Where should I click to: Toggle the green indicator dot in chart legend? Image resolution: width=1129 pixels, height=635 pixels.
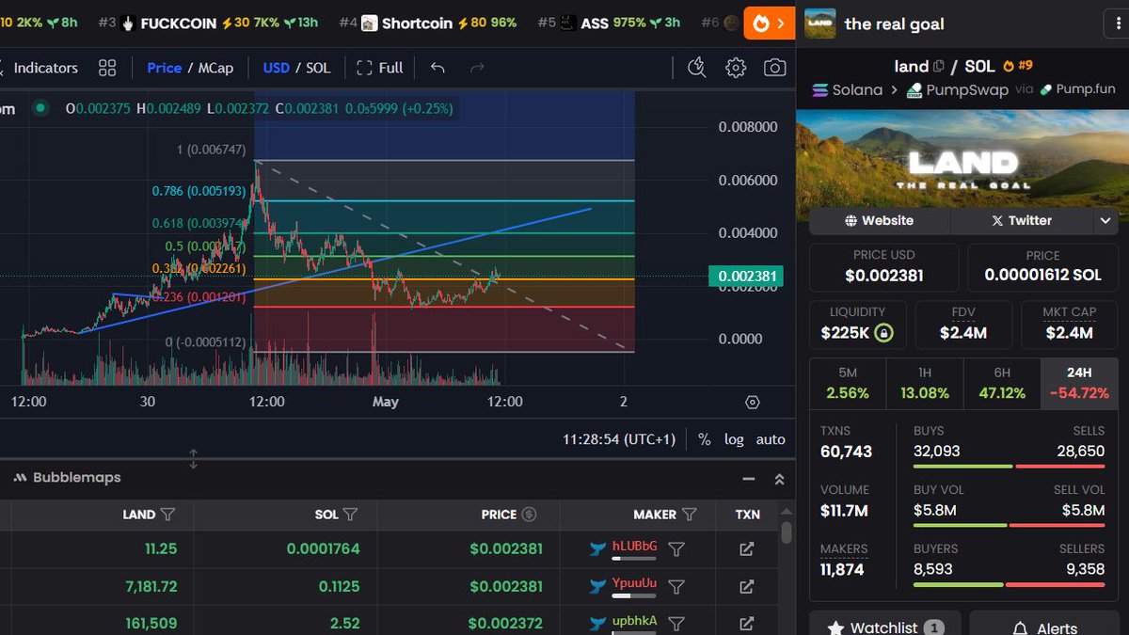point(40,108)
